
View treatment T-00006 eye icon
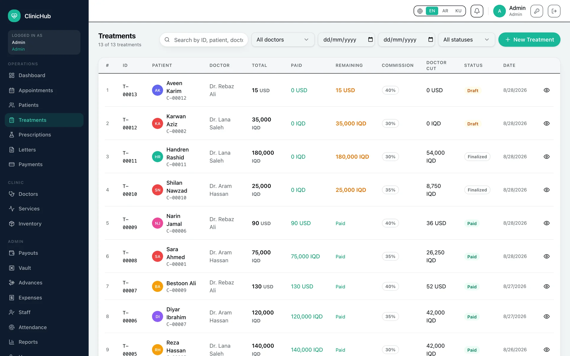coord(547,317)
